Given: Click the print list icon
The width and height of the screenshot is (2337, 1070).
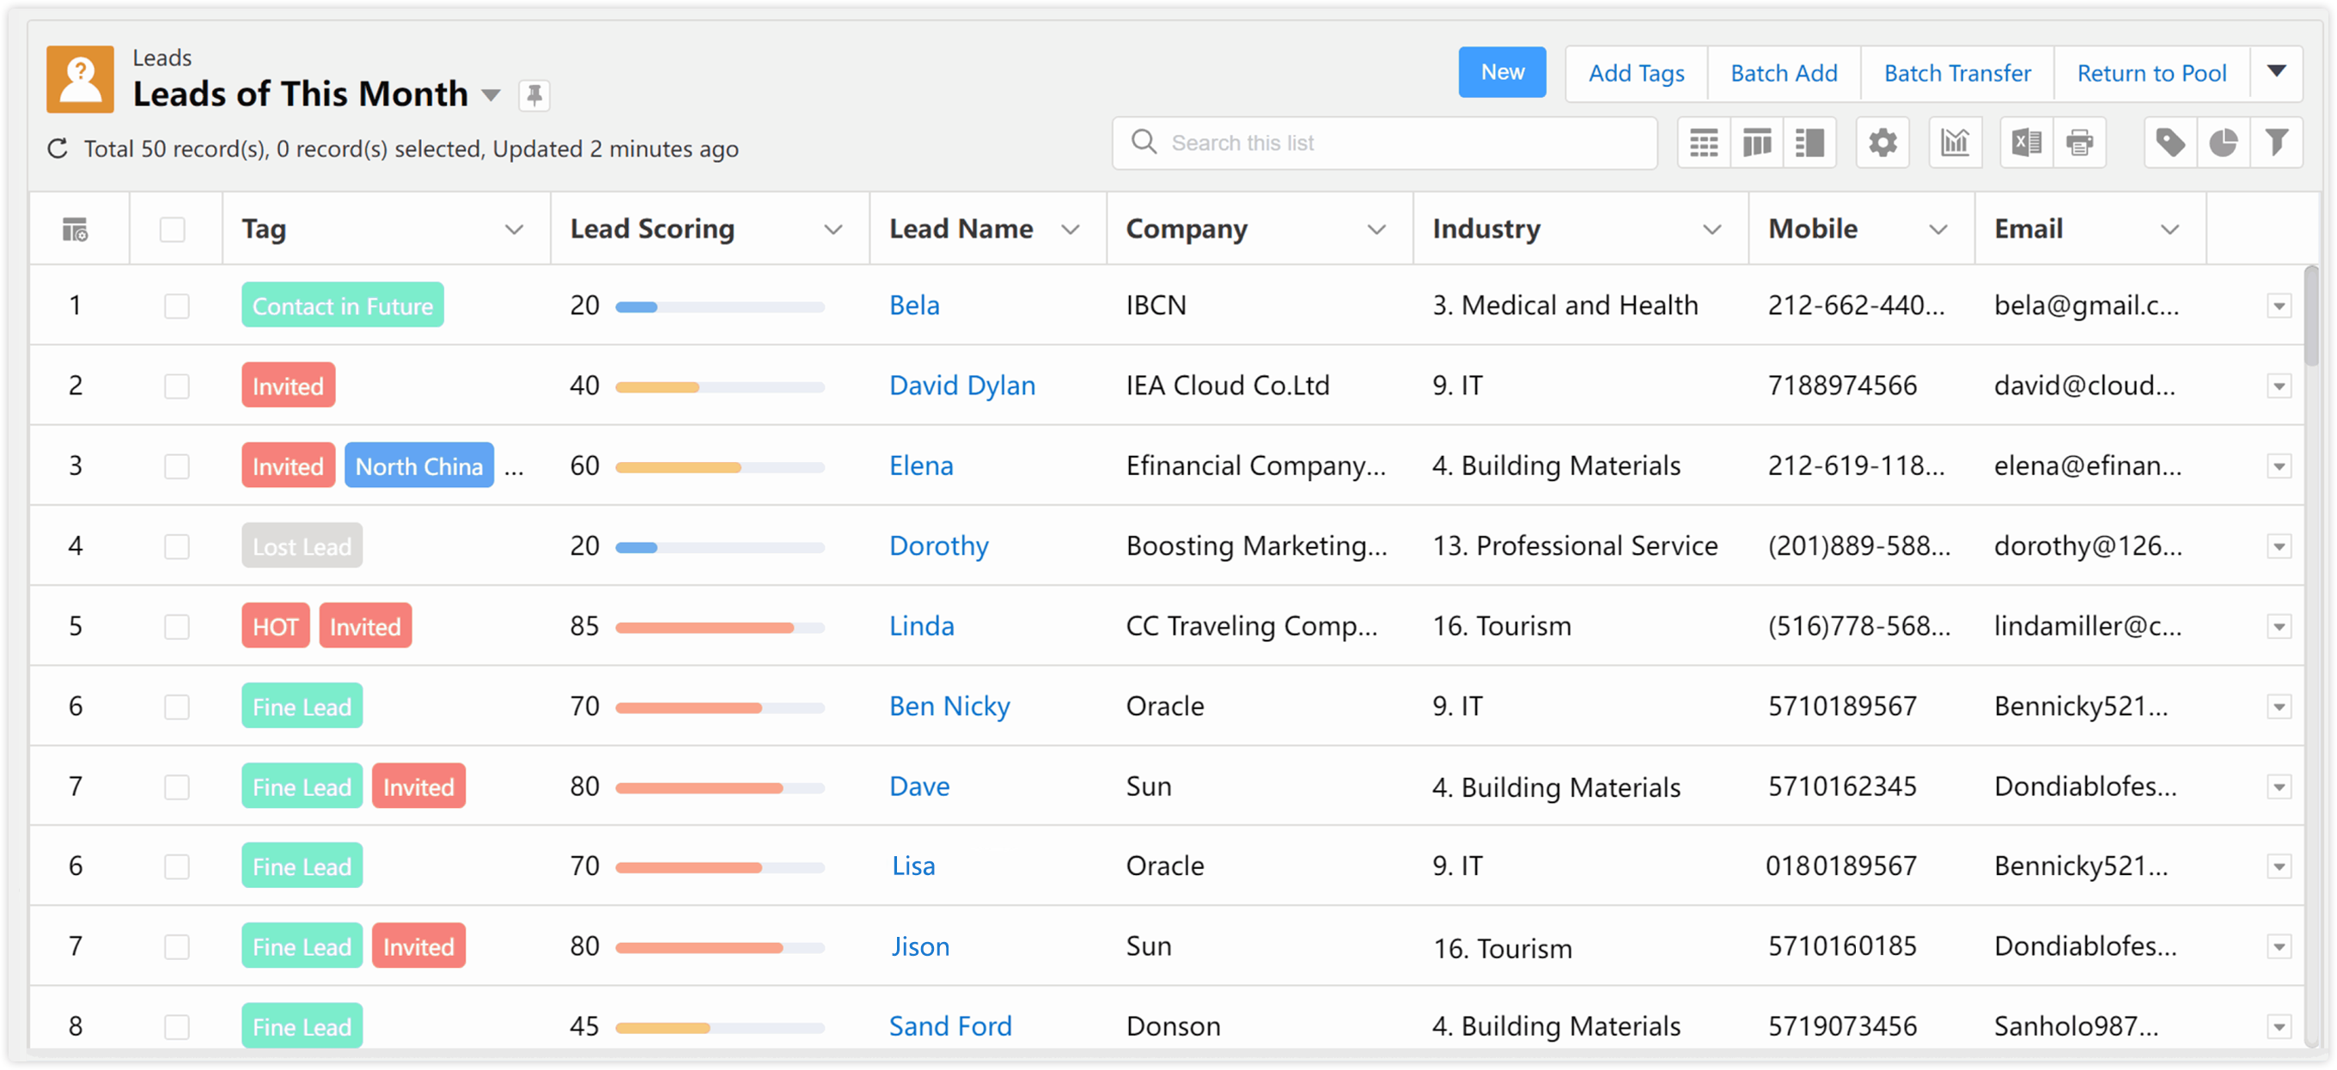Looking at the screenshot, I should coord(2079,143).
